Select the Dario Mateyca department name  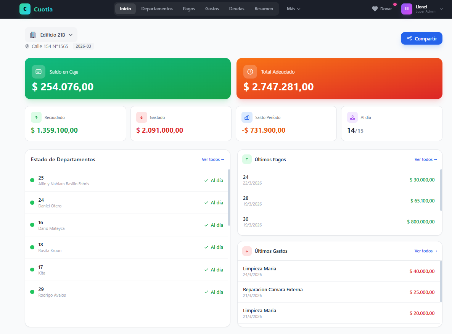(51, 228)
